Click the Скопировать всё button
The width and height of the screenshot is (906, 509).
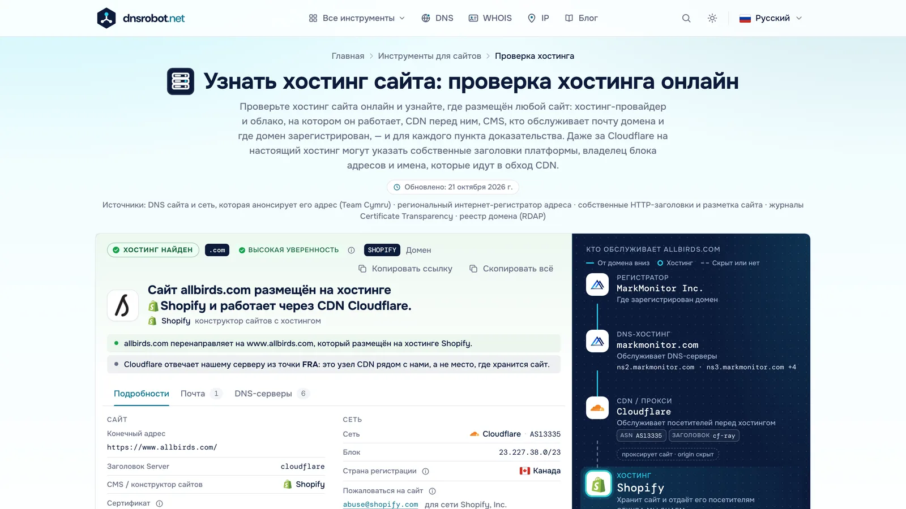click(511, 269)
